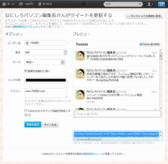
Task: Go back to widget settings button
Action: coord(144,16)
